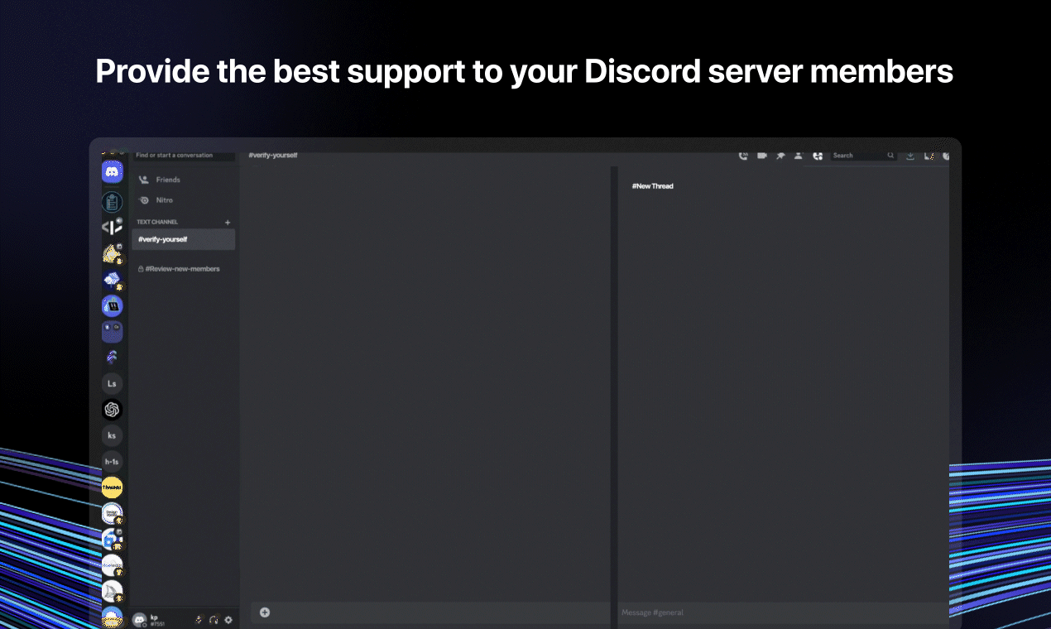Start a voice call
This screenshot has height=629, width=1051.
[743, 156]
